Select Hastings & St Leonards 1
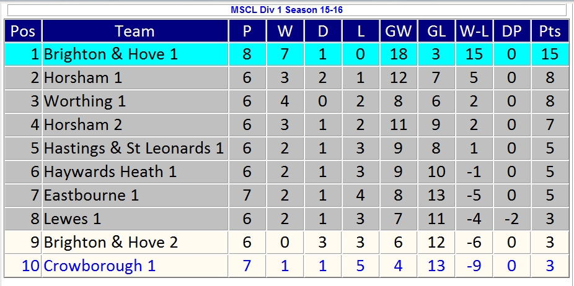This screenshot has width=574, height=286. point(133,148)
